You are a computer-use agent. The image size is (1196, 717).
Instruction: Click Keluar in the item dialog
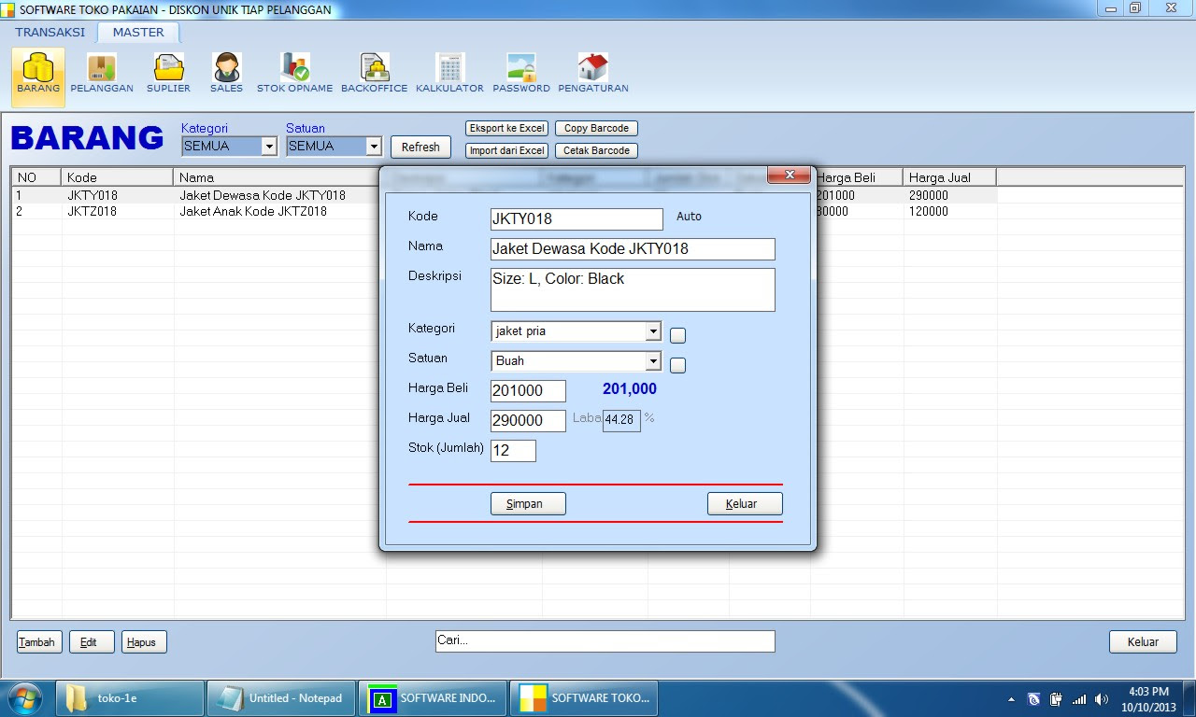tap(745, 503)
